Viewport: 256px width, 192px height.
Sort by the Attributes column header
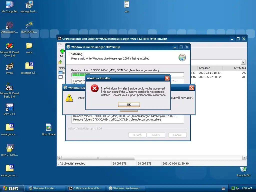(234, 68)
